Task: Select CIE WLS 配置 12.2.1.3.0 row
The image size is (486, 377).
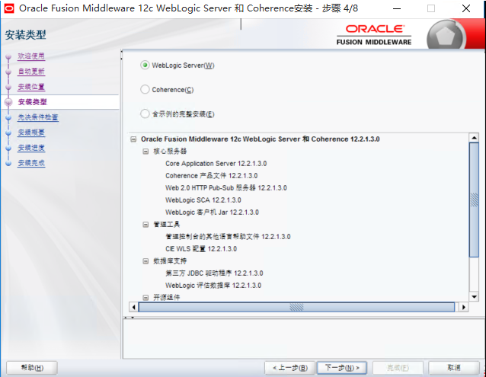Action: point(201,249)
